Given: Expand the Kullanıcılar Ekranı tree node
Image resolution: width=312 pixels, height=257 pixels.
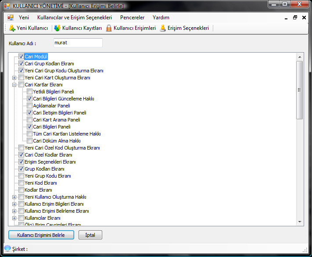Looking at the screenshot, I should (14, 218).
